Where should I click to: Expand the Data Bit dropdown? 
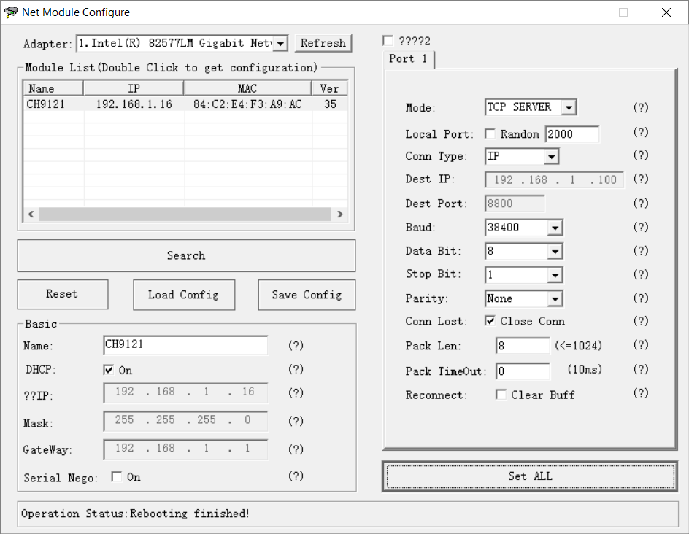(x=555, y=252)
